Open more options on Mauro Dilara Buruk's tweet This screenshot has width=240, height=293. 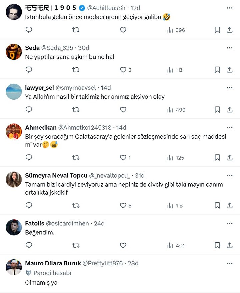click(x=229, y=263)
